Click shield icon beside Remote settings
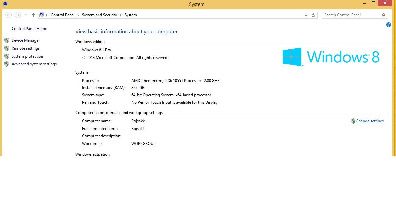 pos(7,48)
